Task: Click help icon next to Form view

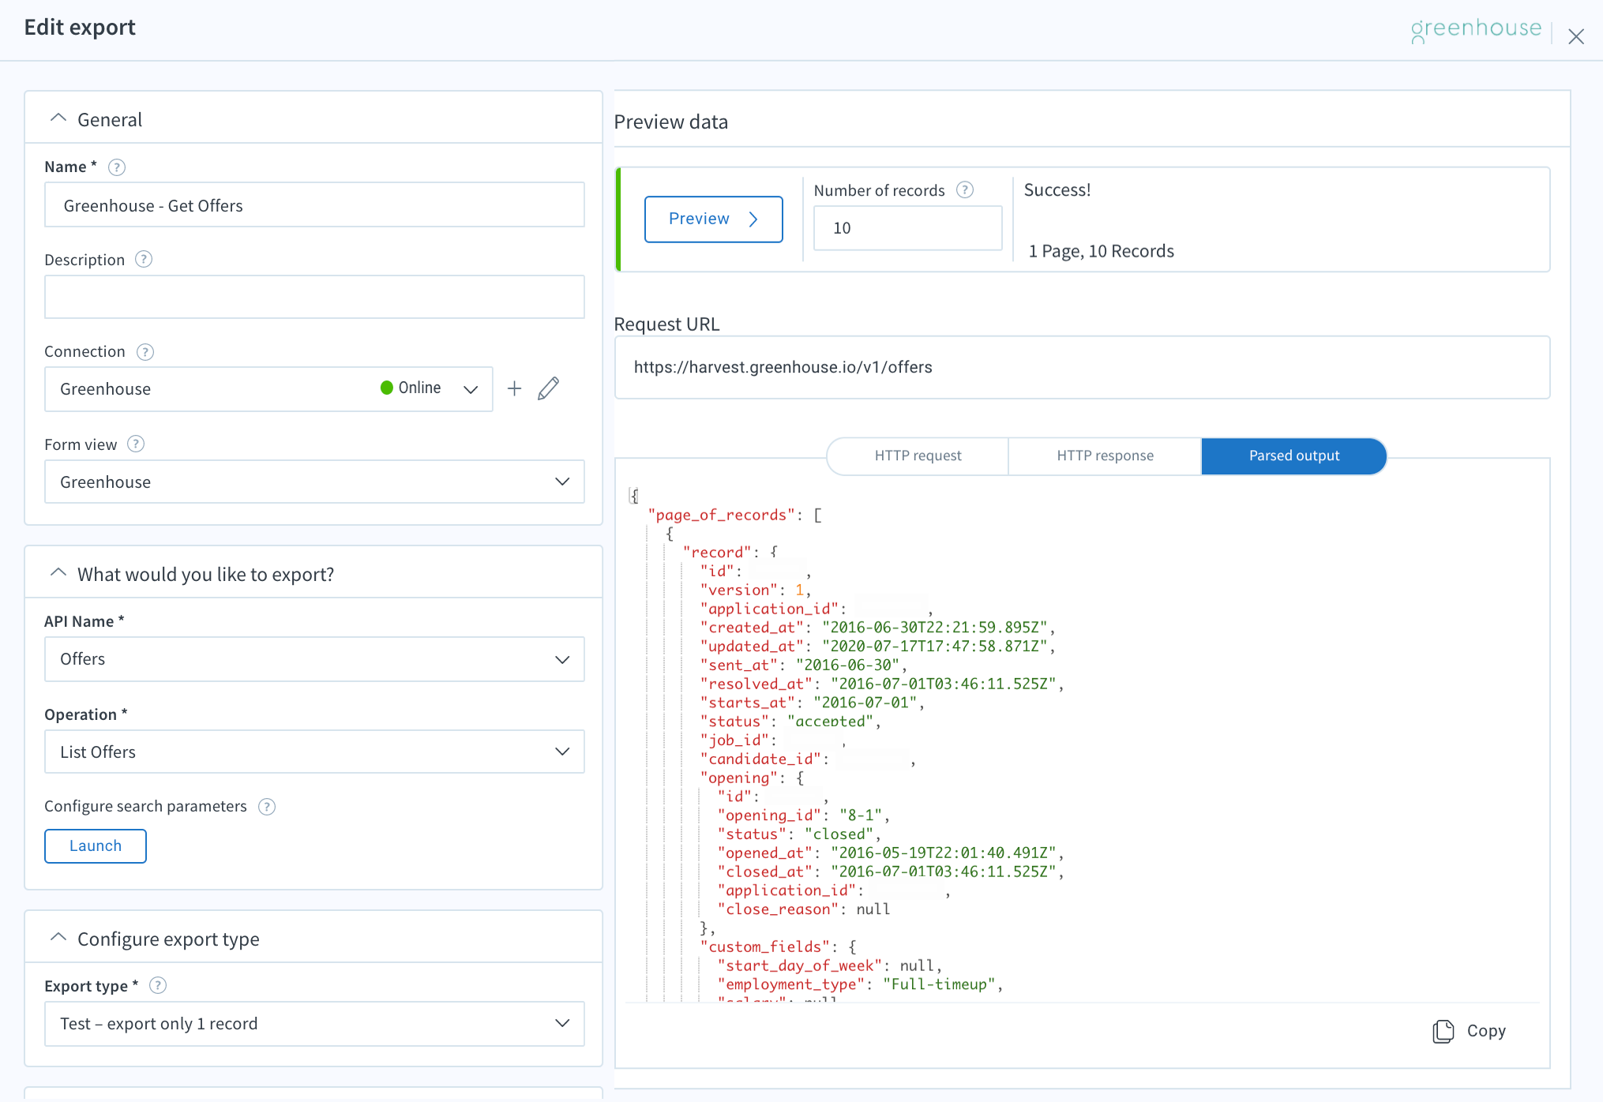Action: click(x=136, y=444)
